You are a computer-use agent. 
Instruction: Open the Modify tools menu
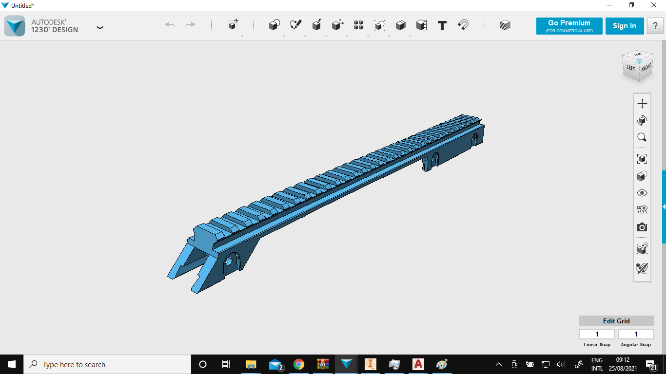pos(338,25)
